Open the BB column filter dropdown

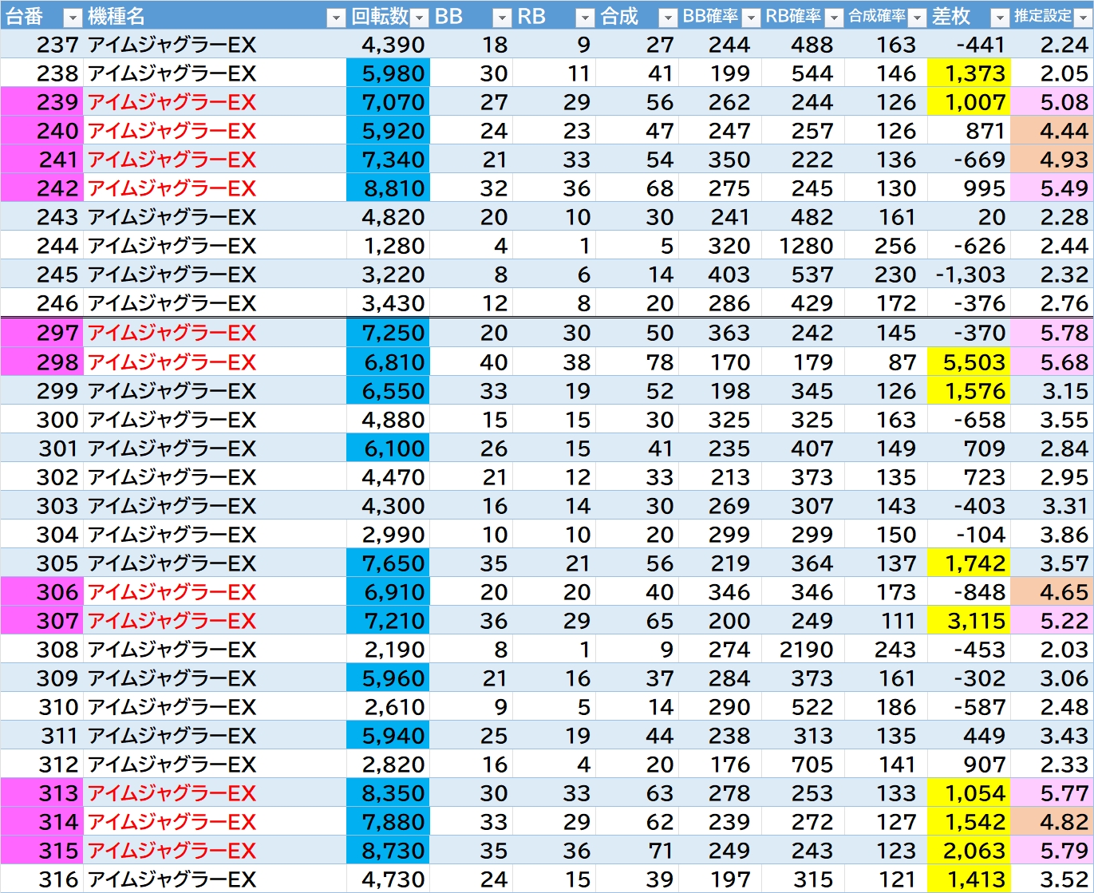click(x=502, y=17)
